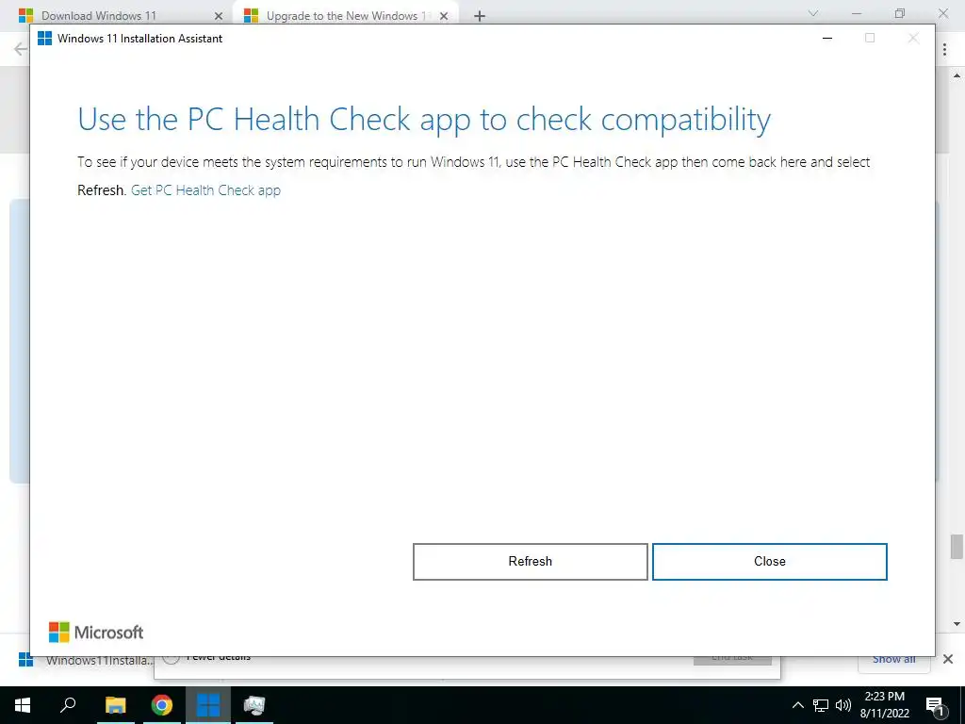The height and width of the screenshot is (724, 965).
Task: Open a new browser tab with the plus
Action: tap(480, 16)
